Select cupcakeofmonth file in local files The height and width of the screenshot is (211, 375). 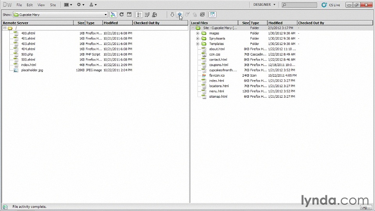click(223, 70)
